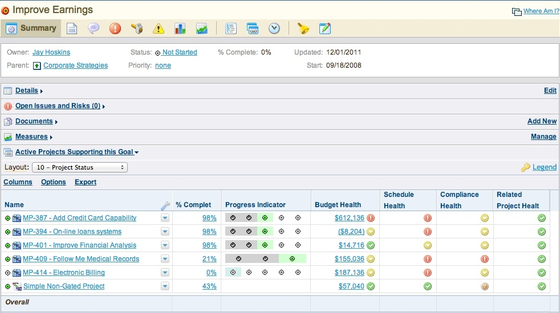Click the yellow flashlight icon in toolbar
560x313 pixels.
[303, 28]
